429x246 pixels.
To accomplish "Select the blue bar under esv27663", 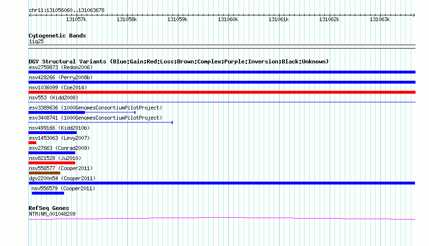I will 52,153.
